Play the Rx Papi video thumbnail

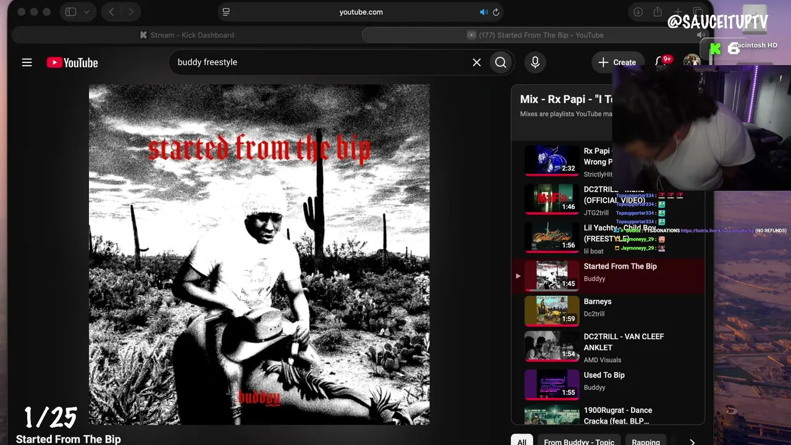click(x=552, y=161)
